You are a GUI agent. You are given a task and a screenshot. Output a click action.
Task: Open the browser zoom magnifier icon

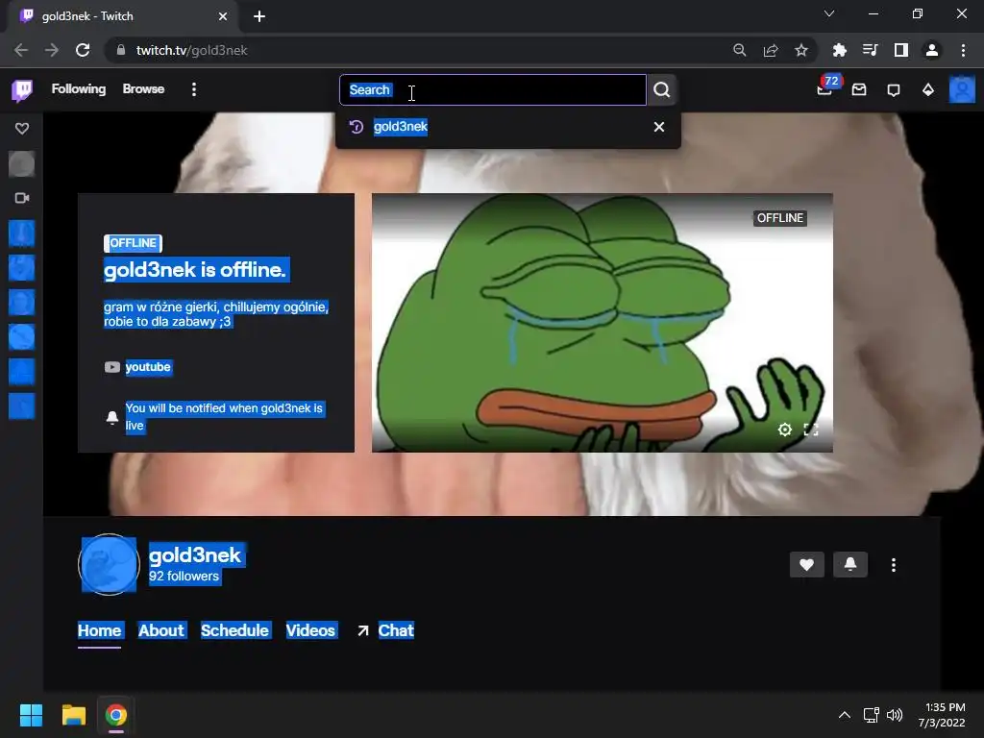[740, 50]
